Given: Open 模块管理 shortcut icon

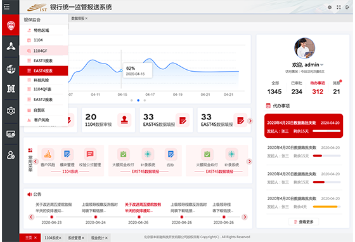Looking at the screenshot, I should (67, 154).
